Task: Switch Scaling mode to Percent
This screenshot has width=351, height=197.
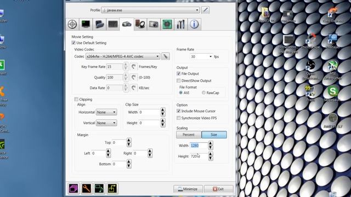Action: pyautogui.click(x=189, y=135)
